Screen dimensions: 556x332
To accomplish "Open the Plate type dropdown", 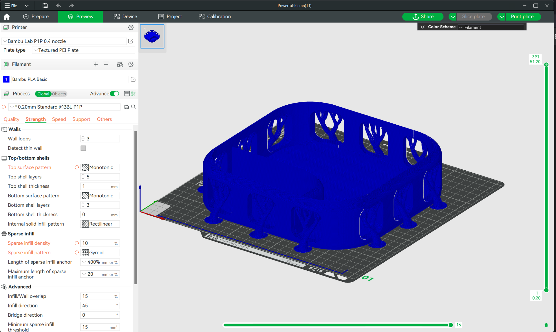I will (x=83, y=50).
